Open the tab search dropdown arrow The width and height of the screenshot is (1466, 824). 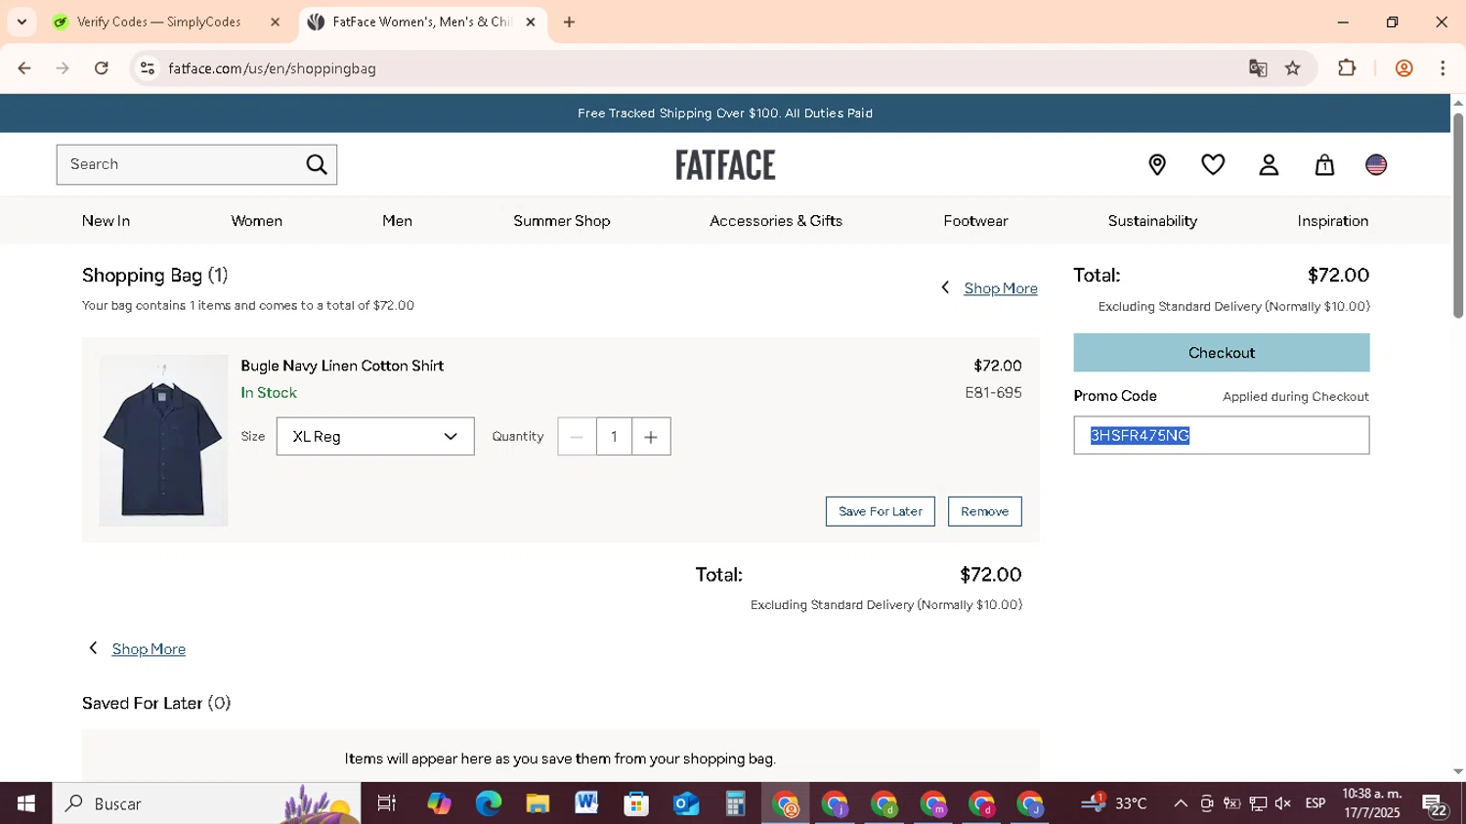(22, 22)
